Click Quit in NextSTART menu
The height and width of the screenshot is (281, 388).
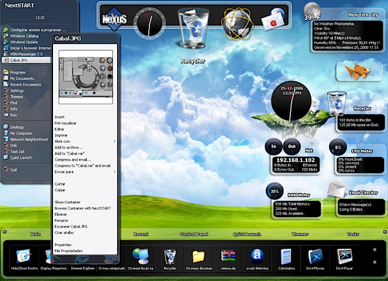pyautogui.click(x=14, y=170)
